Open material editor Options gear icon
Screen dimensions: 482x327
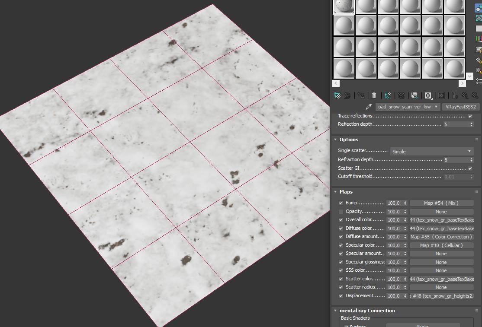click(x=479, y=60)
